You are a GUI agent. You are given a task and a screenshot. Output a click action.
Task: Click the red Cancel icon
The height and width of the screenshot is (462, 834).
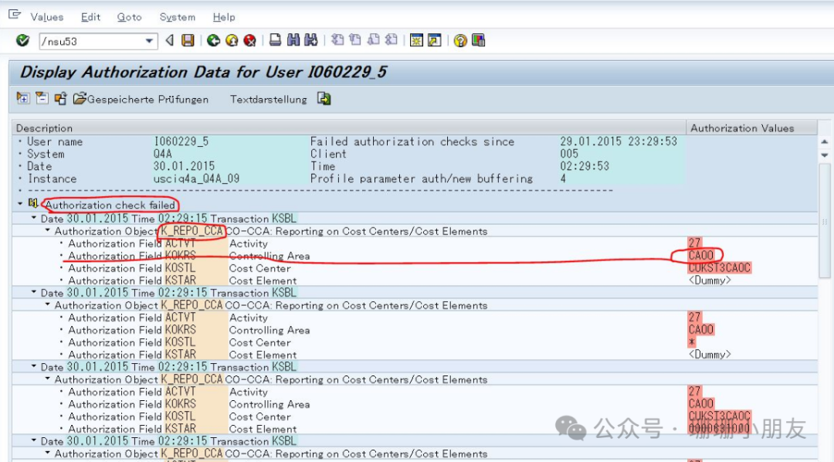tap(249, 40)
